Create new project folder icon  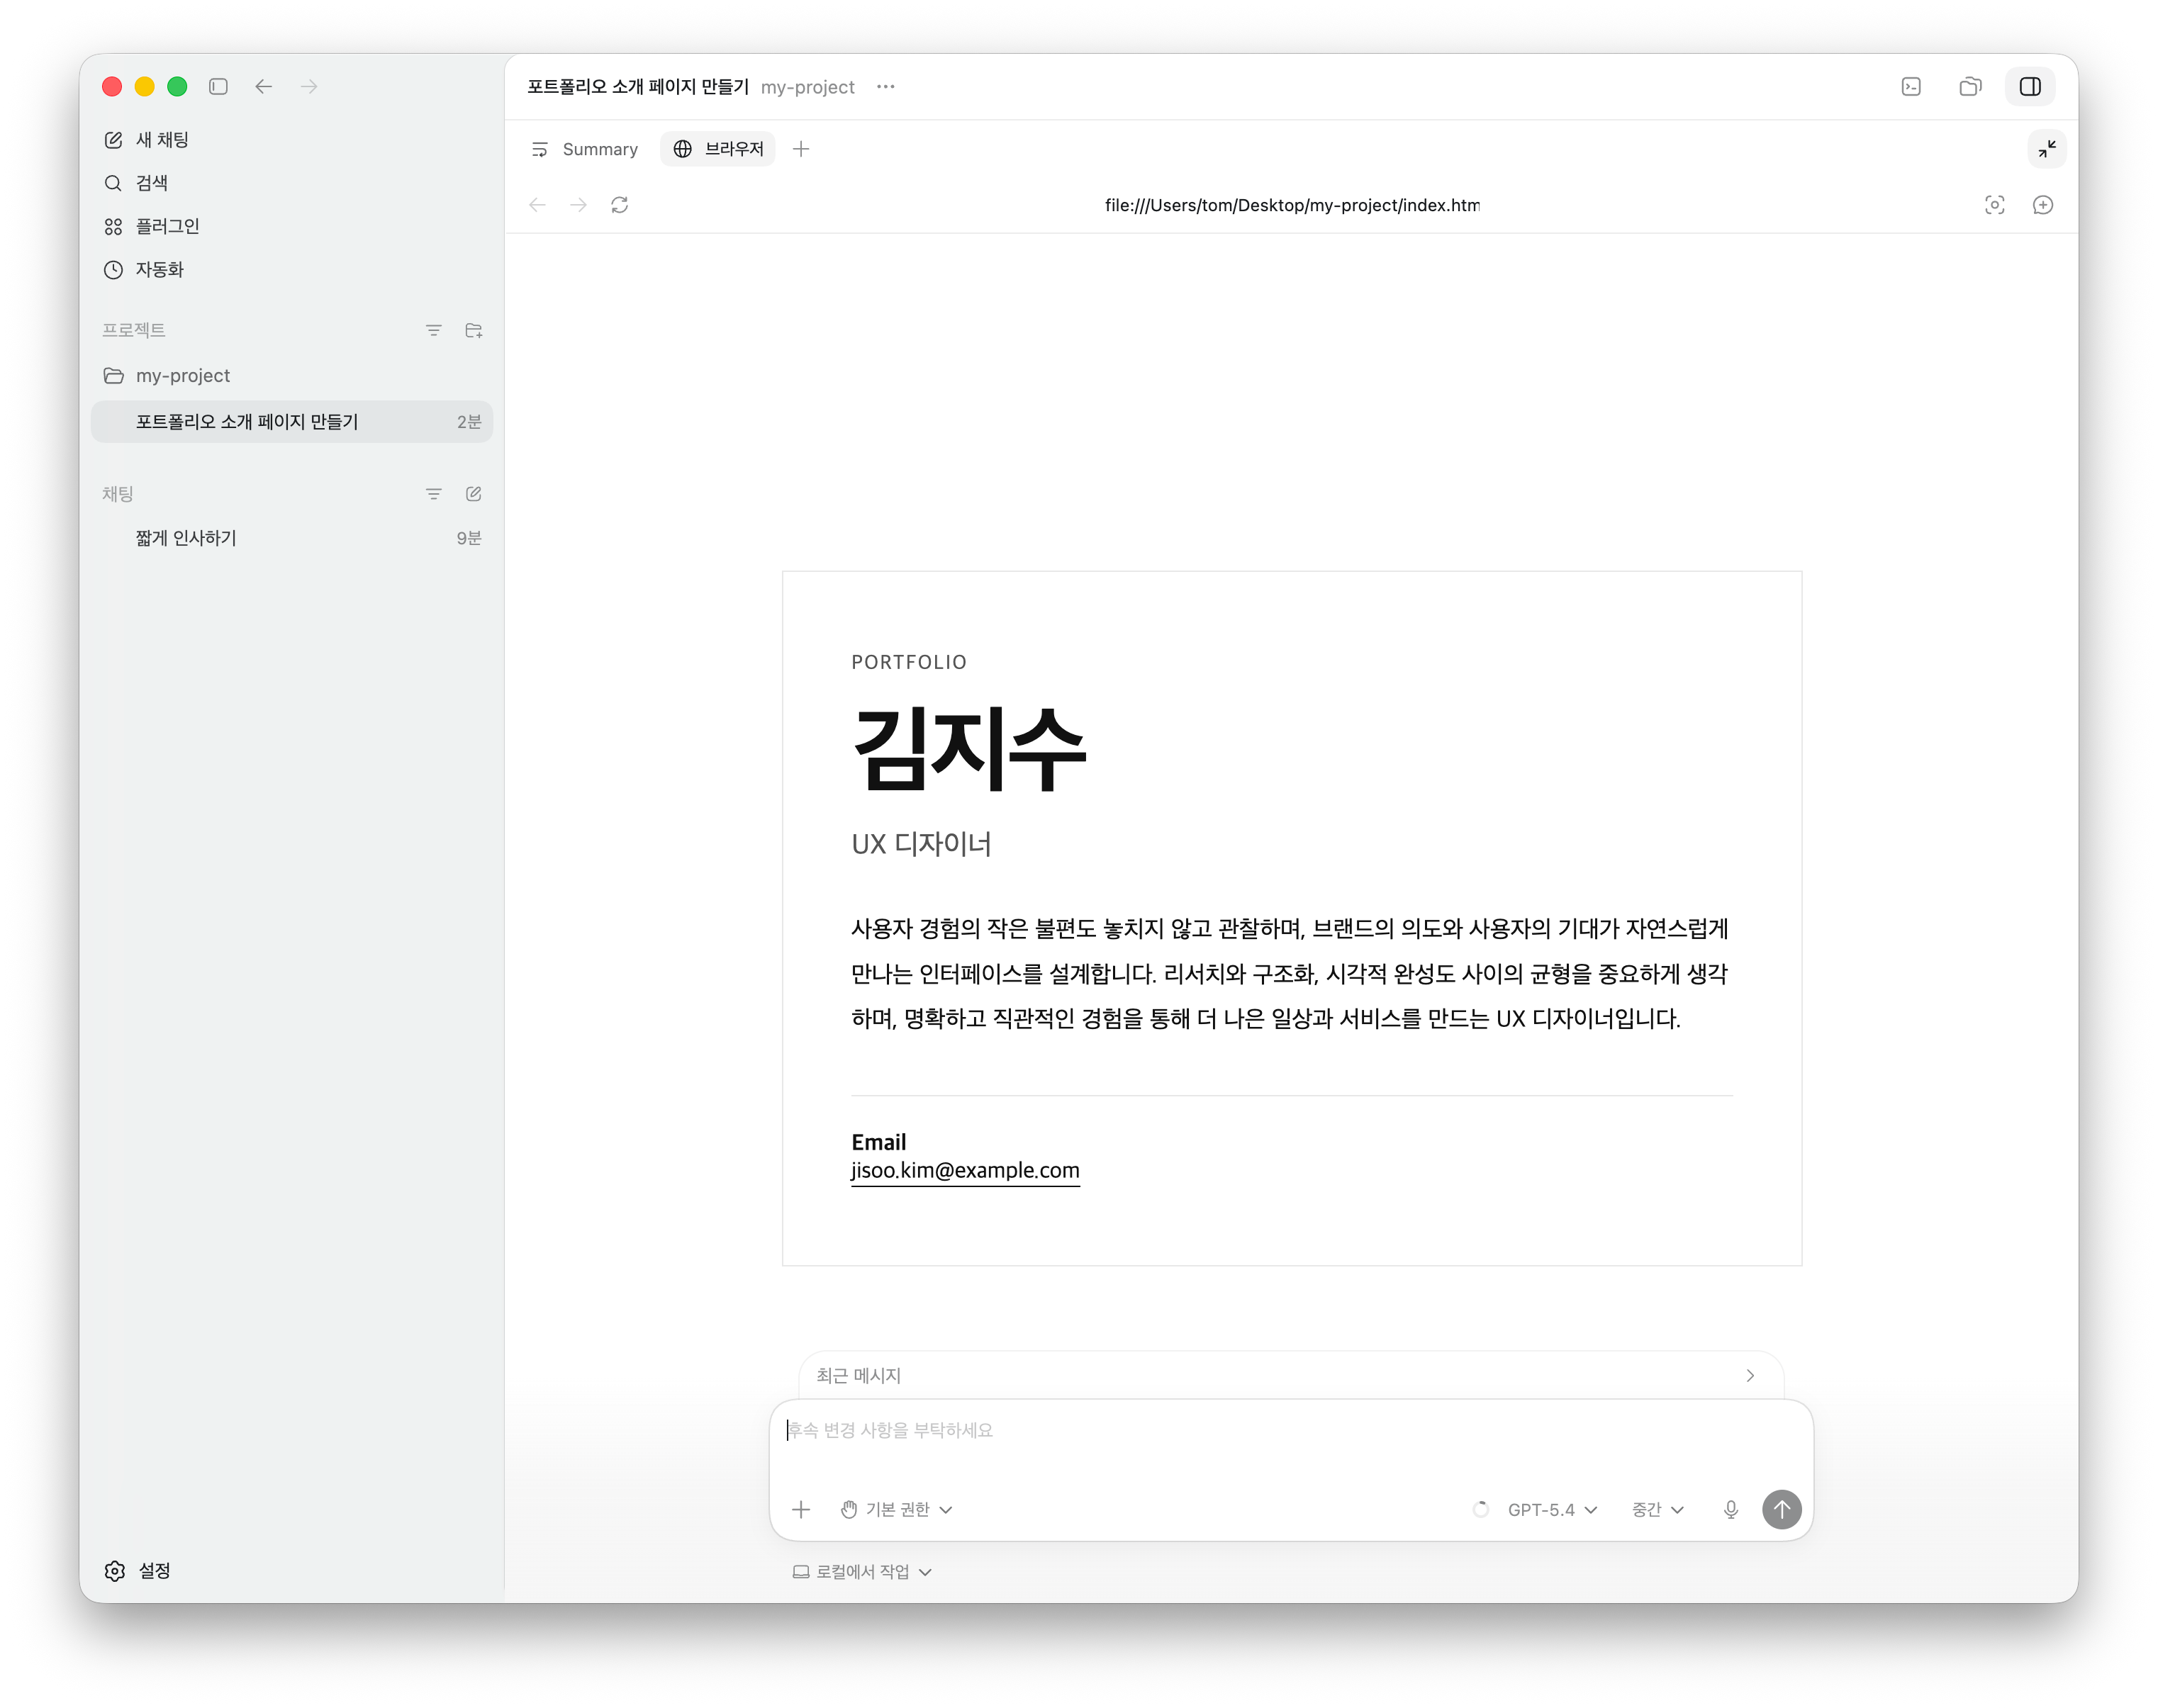click(474, 330)
